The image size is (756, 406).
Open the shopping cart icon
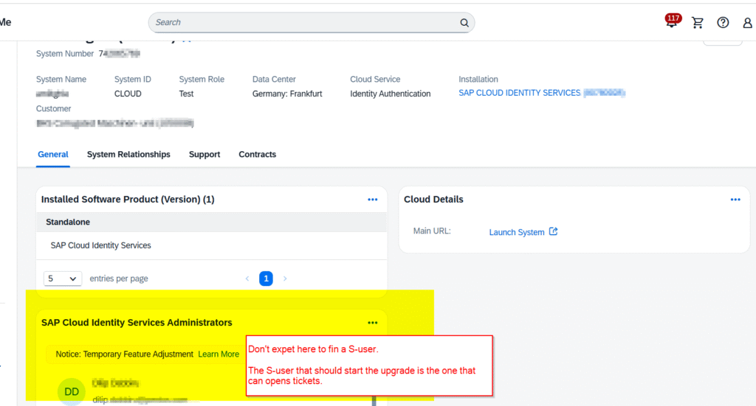[x=697, y=23]
